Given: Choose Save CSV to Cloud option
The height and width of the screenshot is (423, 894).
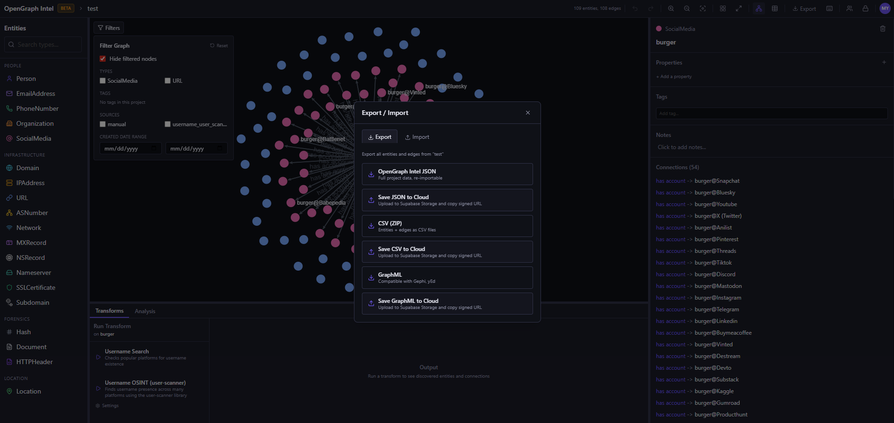Looking at the screenshot, I should (x=447, y=252).
